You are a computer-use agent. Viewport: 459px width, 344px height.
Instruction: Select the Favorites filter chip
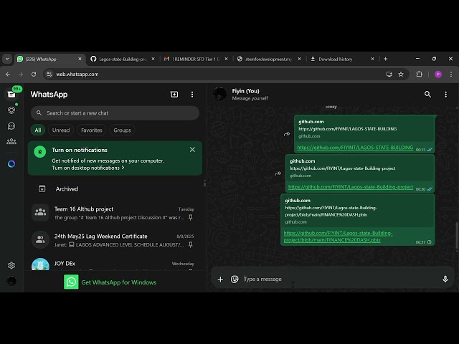pyautogui.click(x=92, y=130)
